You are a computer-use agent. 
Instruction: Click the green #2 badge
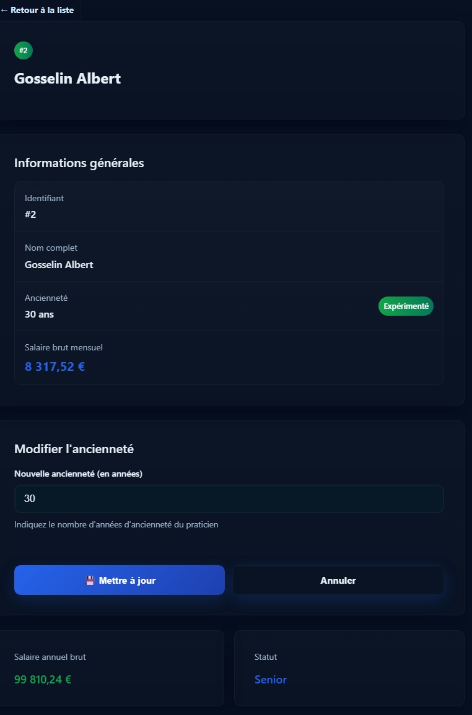(x=24, y=51)
